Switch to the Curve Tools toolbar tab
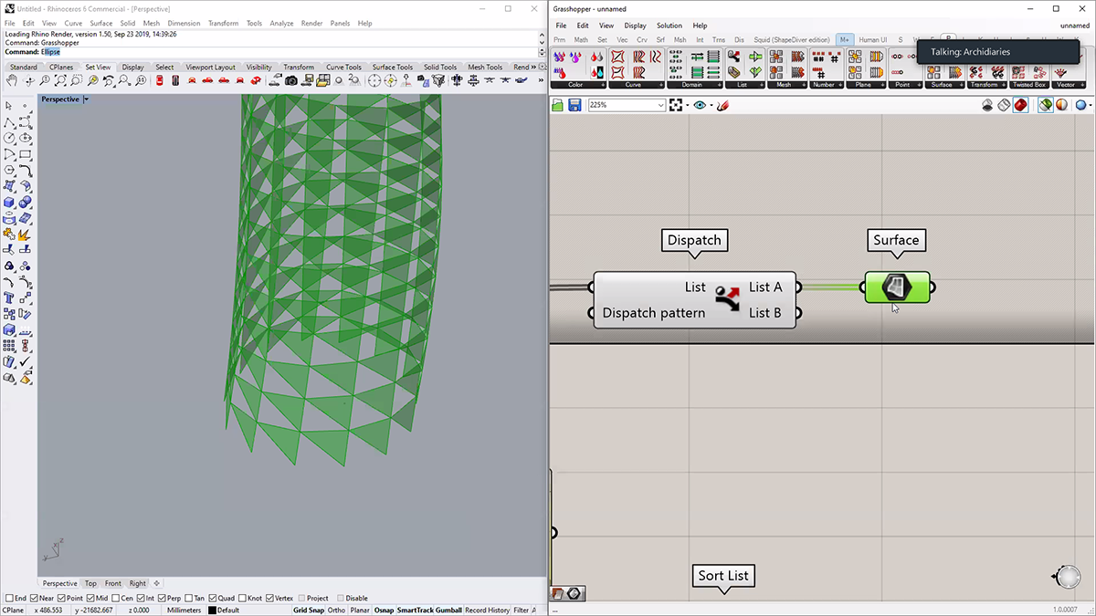 click(x=343, y=68)
